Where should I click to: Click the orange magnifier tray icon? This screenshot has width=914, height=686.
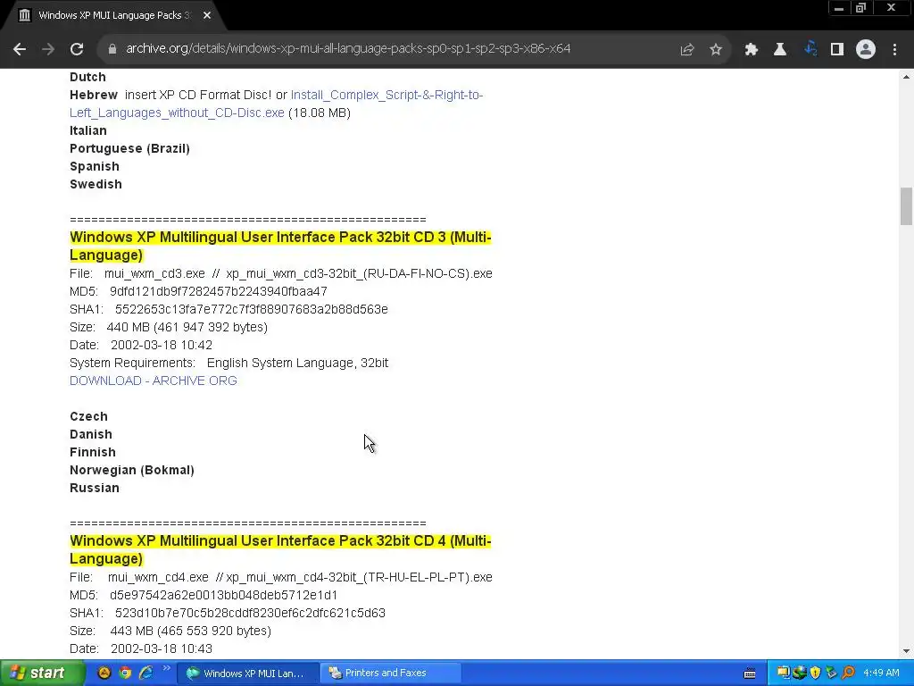[848, 673]
